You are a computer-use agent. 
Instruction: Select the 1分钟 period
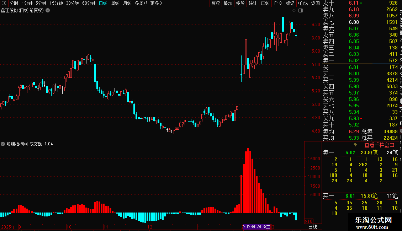tap(27, 3)
